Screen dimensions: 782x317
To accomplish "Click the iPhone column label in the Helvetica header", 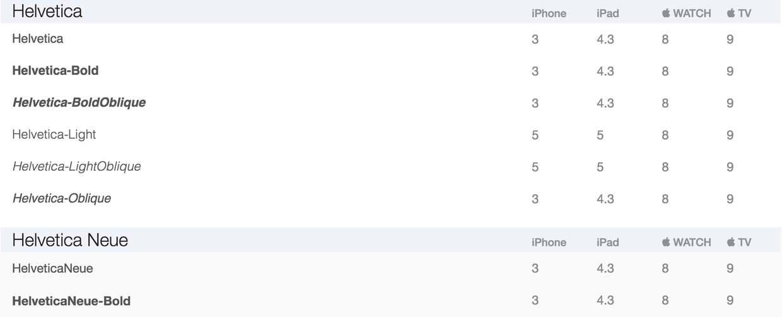I will pyautogui.click(x=549, y=13).
